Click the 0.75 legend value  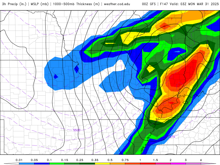125,160
